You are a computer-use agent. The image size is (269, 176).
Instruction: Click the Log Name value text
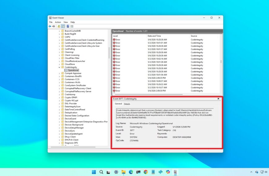[151, 124]
